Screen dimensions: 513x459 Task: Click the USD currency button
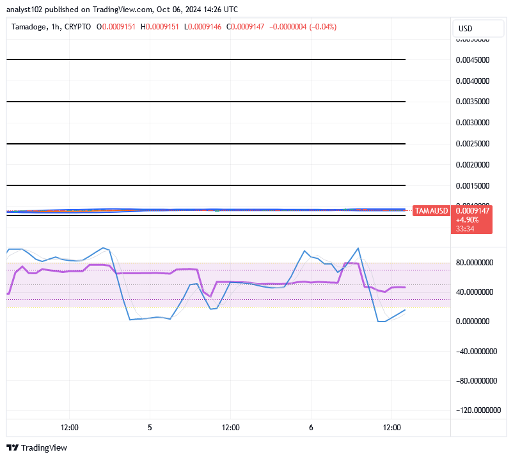[478, 28]
